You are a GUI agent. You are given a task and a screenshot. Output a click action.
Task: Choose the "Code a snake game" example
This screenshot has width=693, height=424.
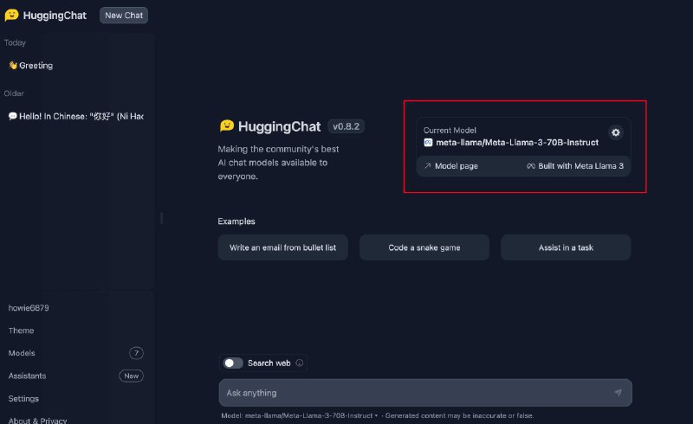click(424, 247)
